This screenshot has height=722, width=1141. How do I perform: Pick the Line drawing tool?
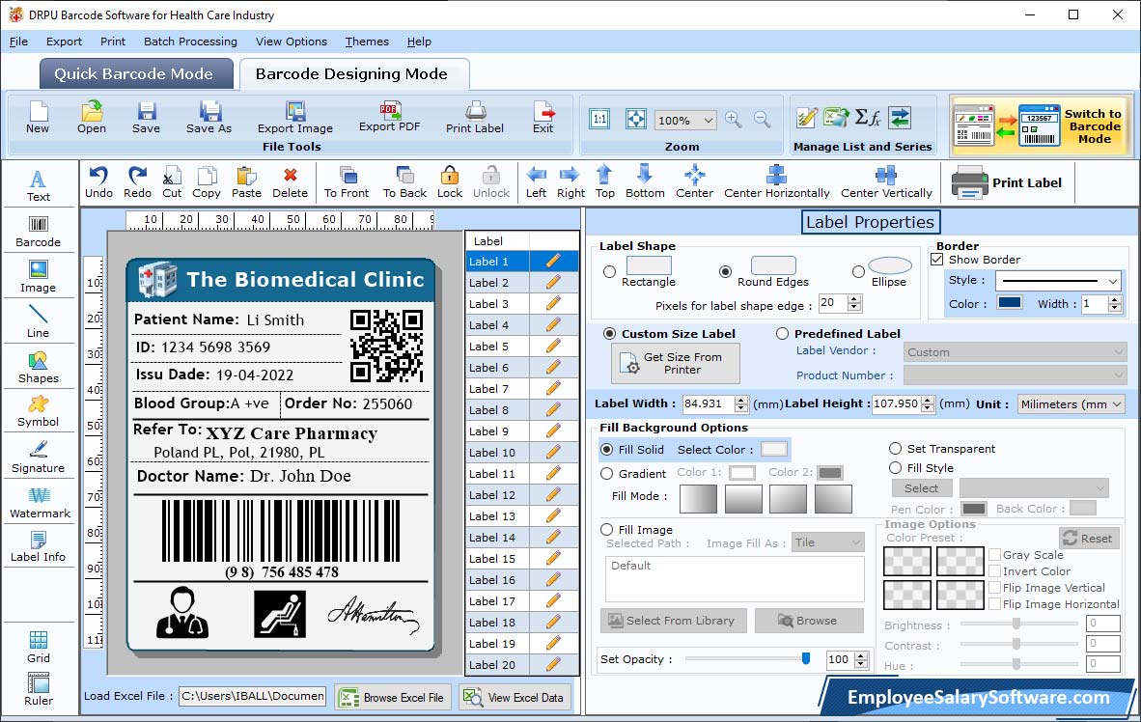coord(38,321)
